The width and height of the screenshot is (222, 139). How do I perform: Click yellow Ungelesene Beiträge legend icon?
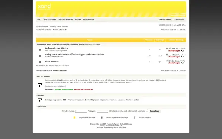75,118
